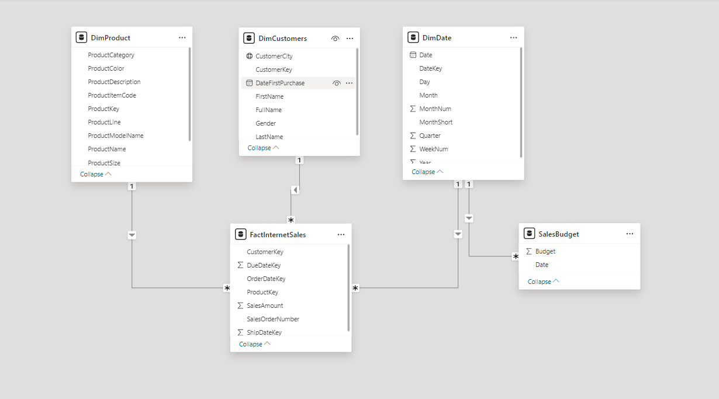Image resolution: width=719 pixels, height=399 pixels.
Task: Open DimCustomers more options ellipsis
Action: pos(350,38)
